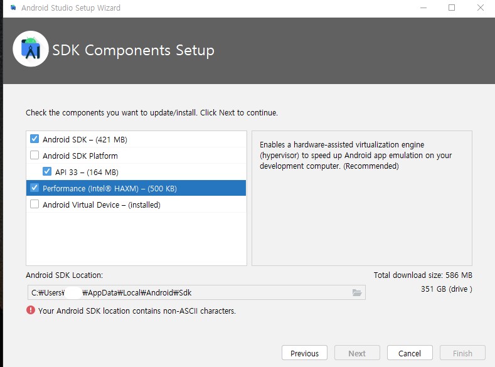Maximize the Setup Wizard window
The height and width of the screenshot is (367, 495).
pos(452,8)
